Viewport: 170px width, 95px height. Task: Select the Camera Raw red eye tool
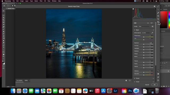pos(158,19)
